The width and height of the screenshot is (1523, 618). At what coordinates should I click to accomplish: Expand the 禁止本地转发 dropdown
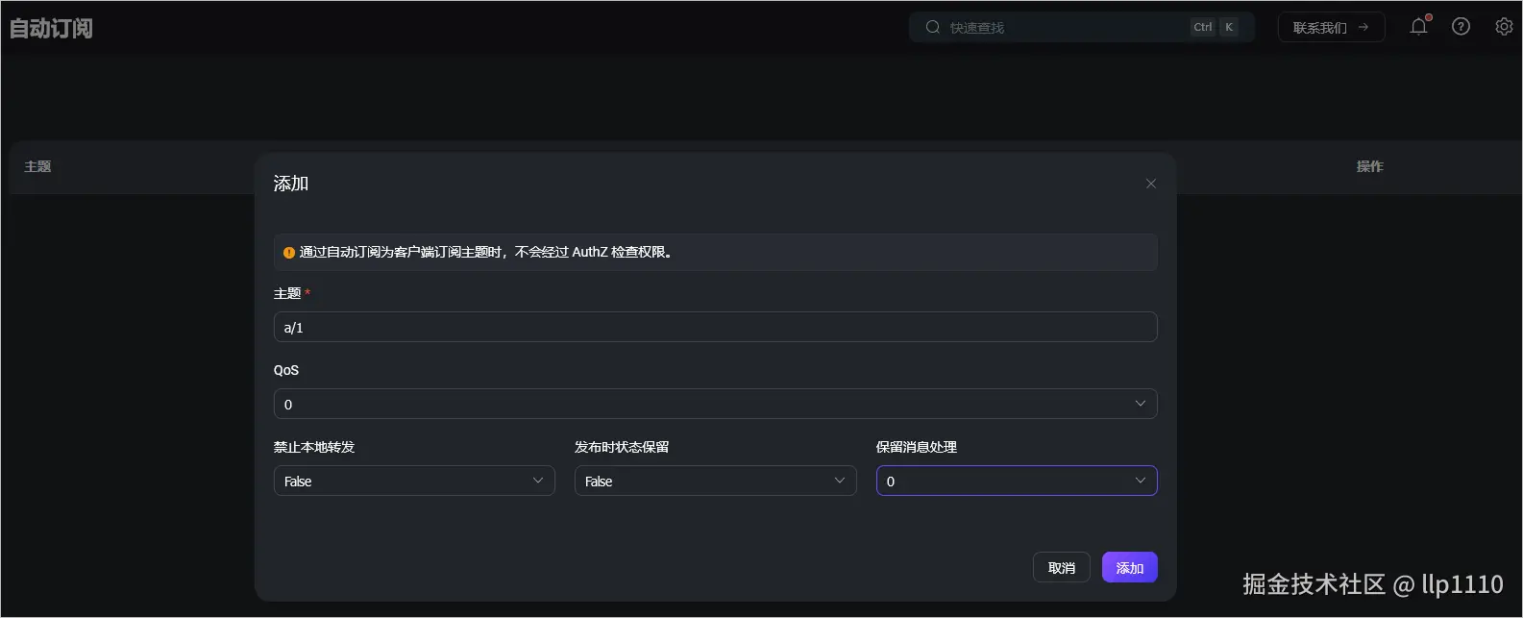click(414, 481)
